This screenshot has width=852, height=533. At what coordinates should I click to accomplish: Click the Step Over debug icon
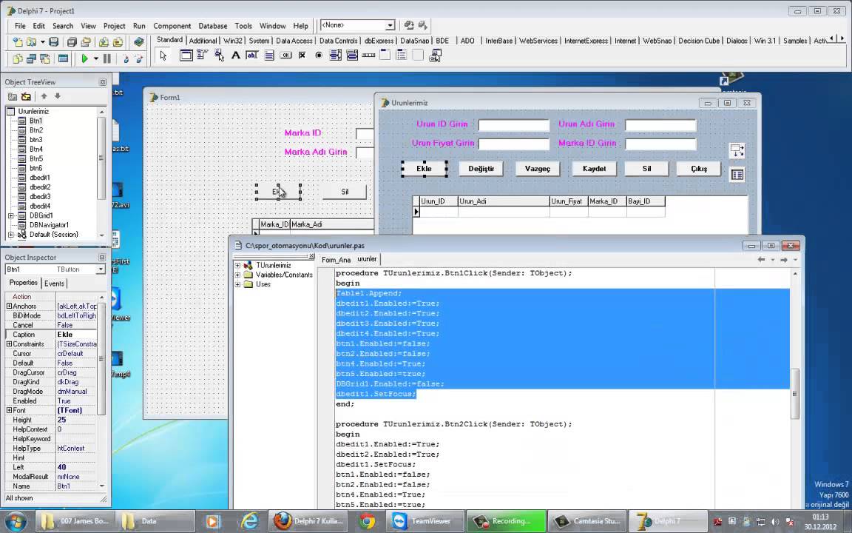coord(139,58)
